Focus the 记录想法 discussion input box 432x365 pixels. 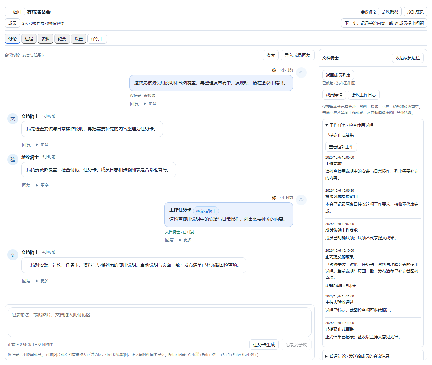coord(160,322)
